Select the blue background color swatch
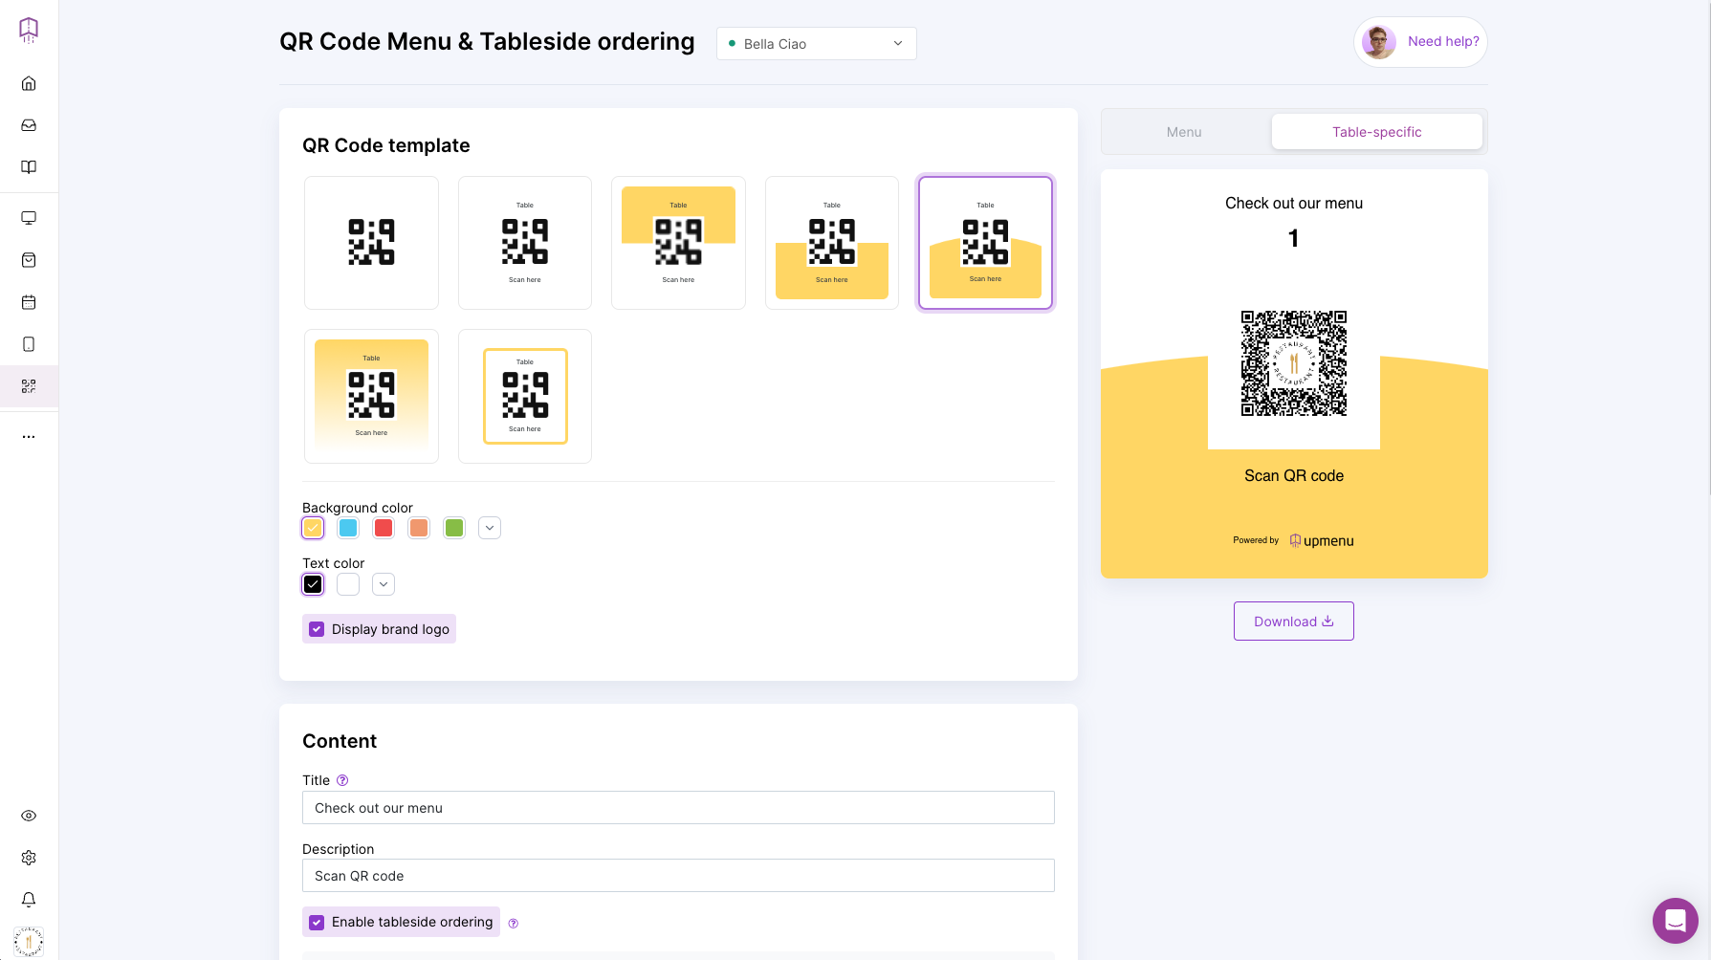1711x960 pixels. point(348,528)
